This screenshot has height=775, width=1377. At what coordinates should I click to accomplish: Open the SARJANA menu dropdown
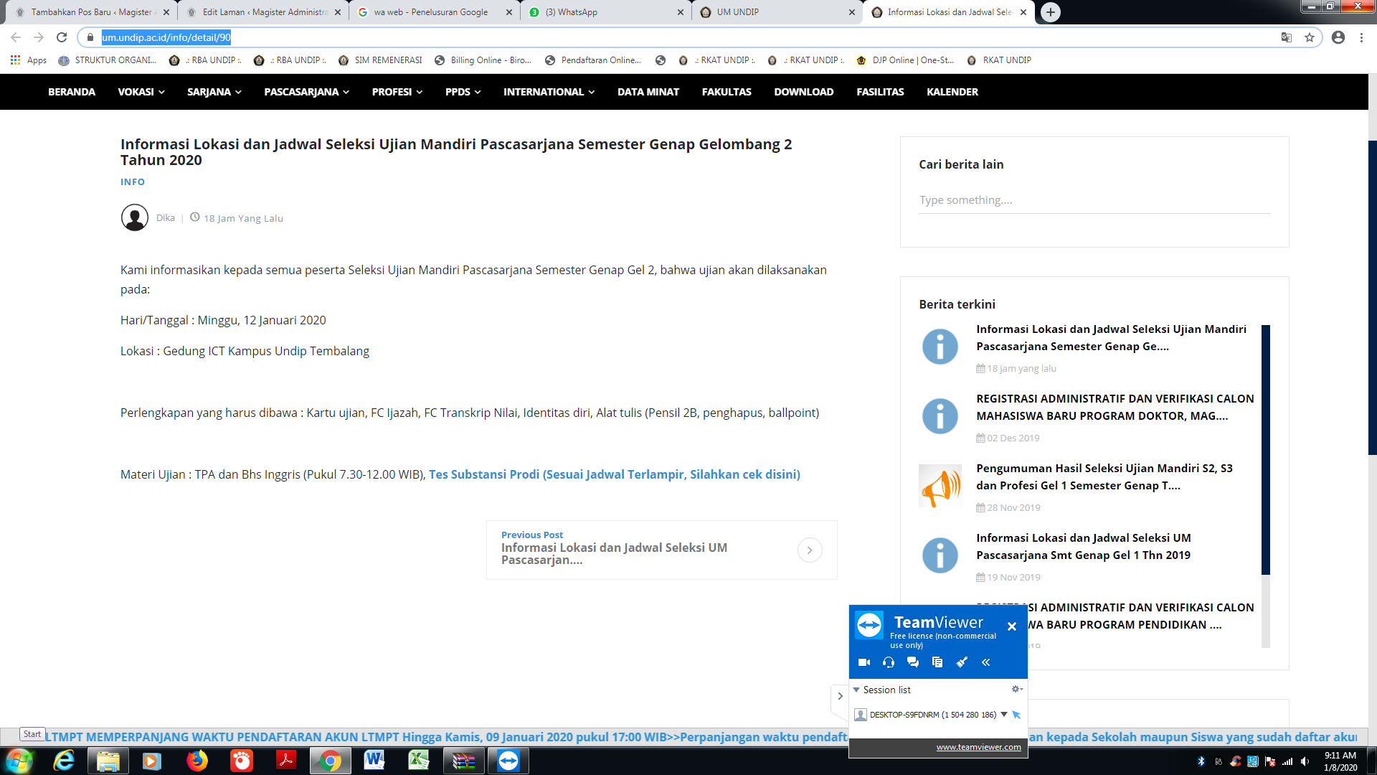pyautogui.click(x=214, y=92)
